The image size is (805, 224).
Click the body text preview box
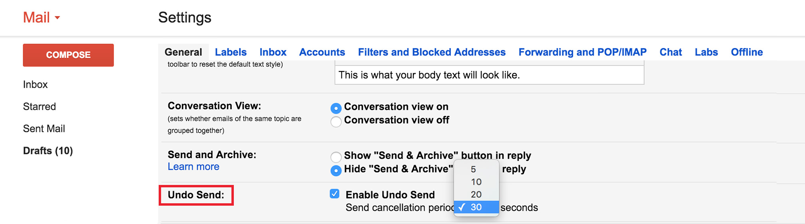(x=489, y=75)
